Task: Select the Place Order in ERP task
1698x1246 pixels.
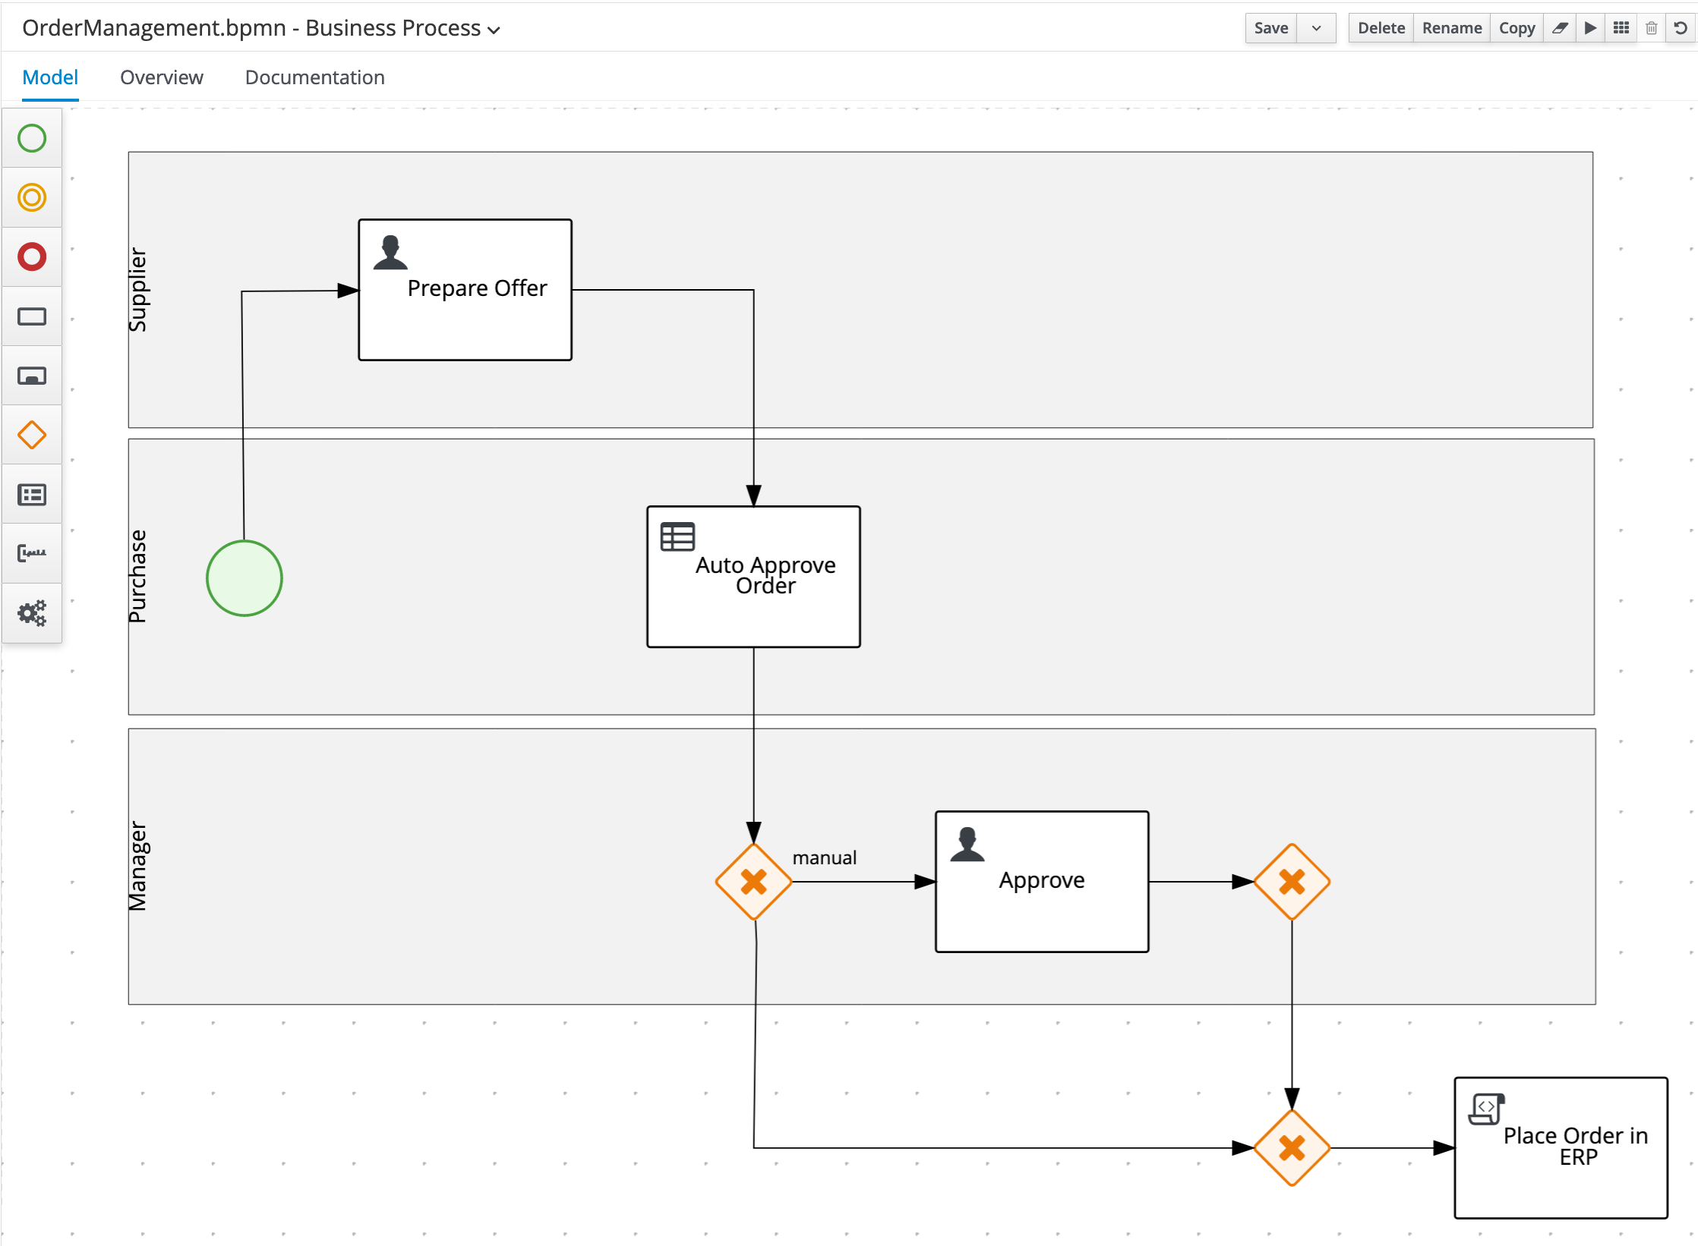Action: (1561, 1148)
